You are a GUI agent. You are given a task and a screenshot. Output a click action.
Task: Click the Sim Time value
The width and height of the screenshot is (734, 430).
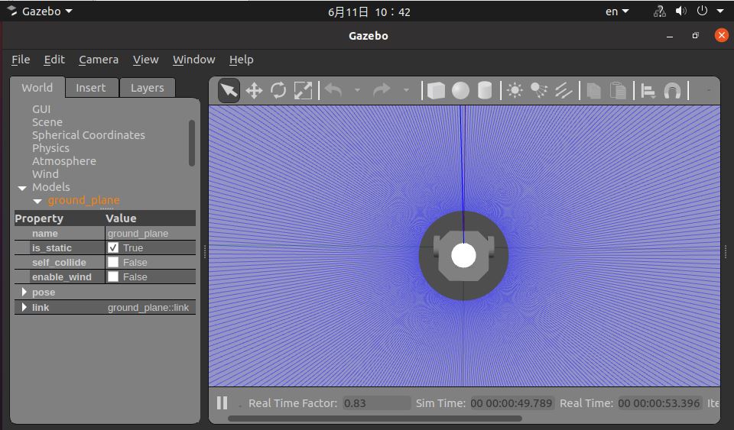[512, 403]
